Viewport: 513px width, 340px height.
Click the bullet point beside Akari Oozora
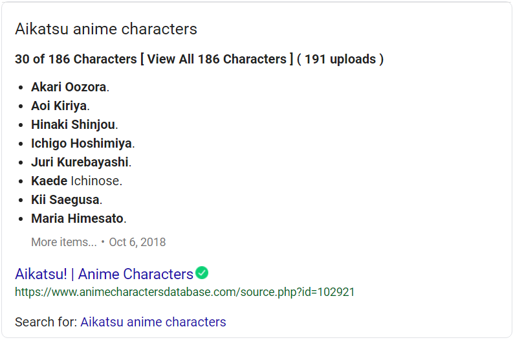(21, 87)
